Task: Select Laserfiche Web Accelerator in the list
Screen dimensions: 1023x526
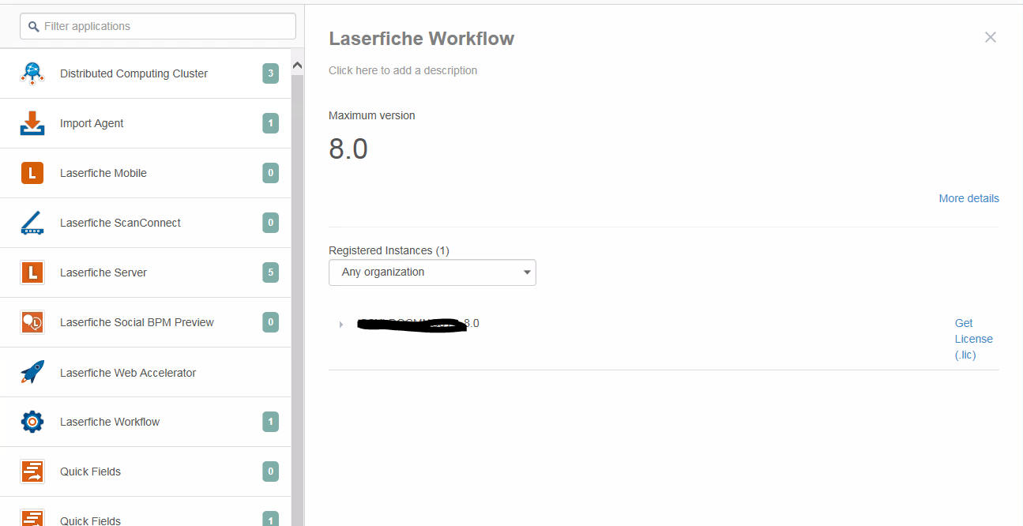Action: (x=145, y=372)
